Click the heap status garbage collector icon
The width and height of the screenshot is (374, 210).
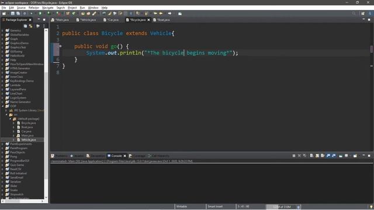(x=298, y=207)
